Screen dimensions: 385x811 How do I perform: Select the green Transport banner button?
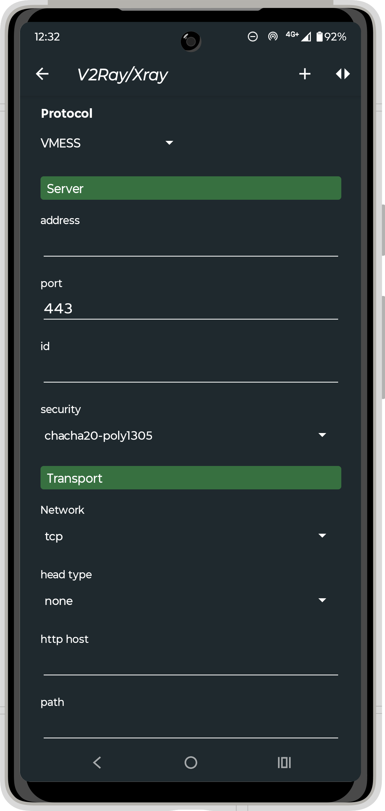191,478
